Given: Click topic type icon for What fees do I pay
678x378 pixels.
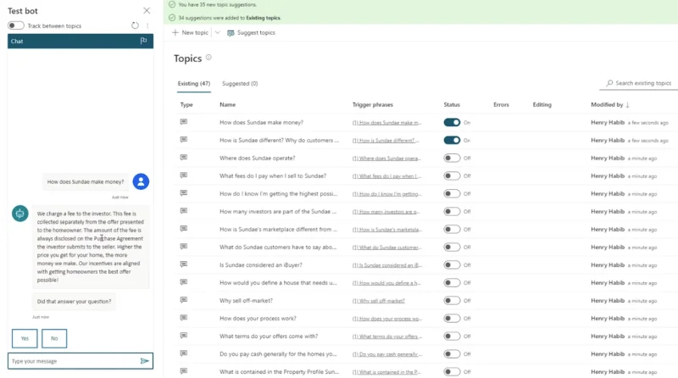Looking at the screenshot, I should [184, 175].
